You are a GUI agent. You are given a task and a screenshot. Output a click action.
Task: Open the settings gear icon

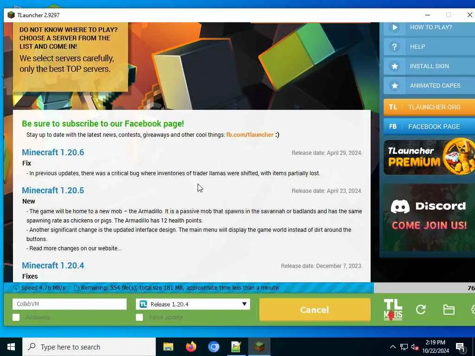pos(473,309)
